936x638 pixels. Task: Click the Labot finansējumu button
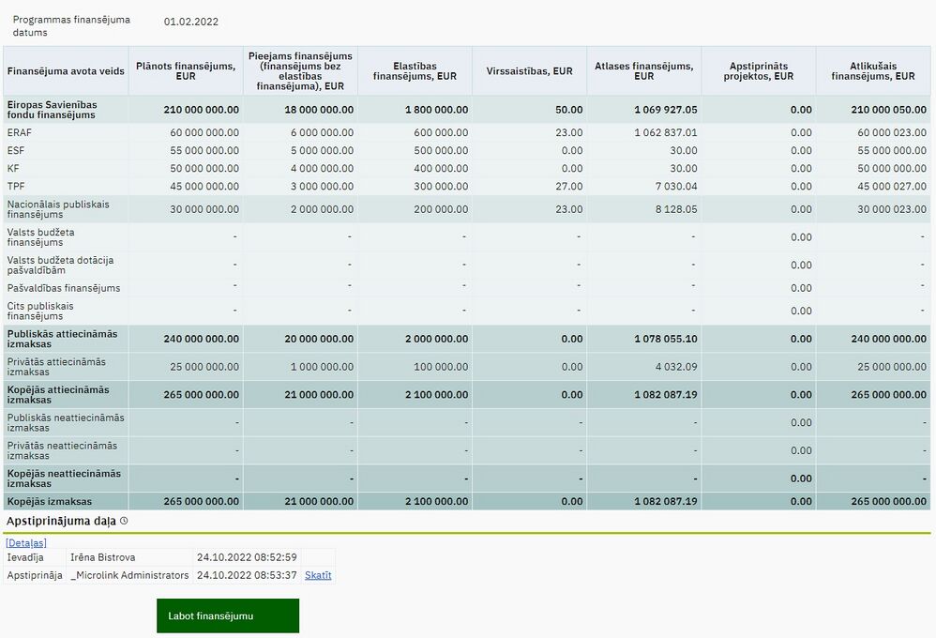click(x=228, y=615)
